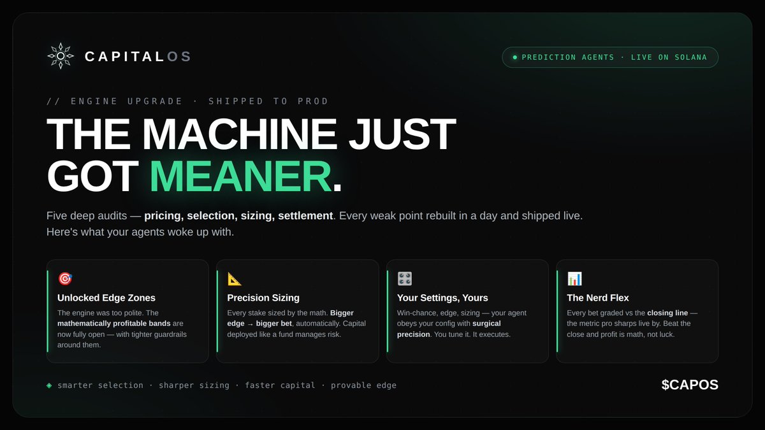
Task: Click the green live status dot in the badge
Action: pos(515,57)
